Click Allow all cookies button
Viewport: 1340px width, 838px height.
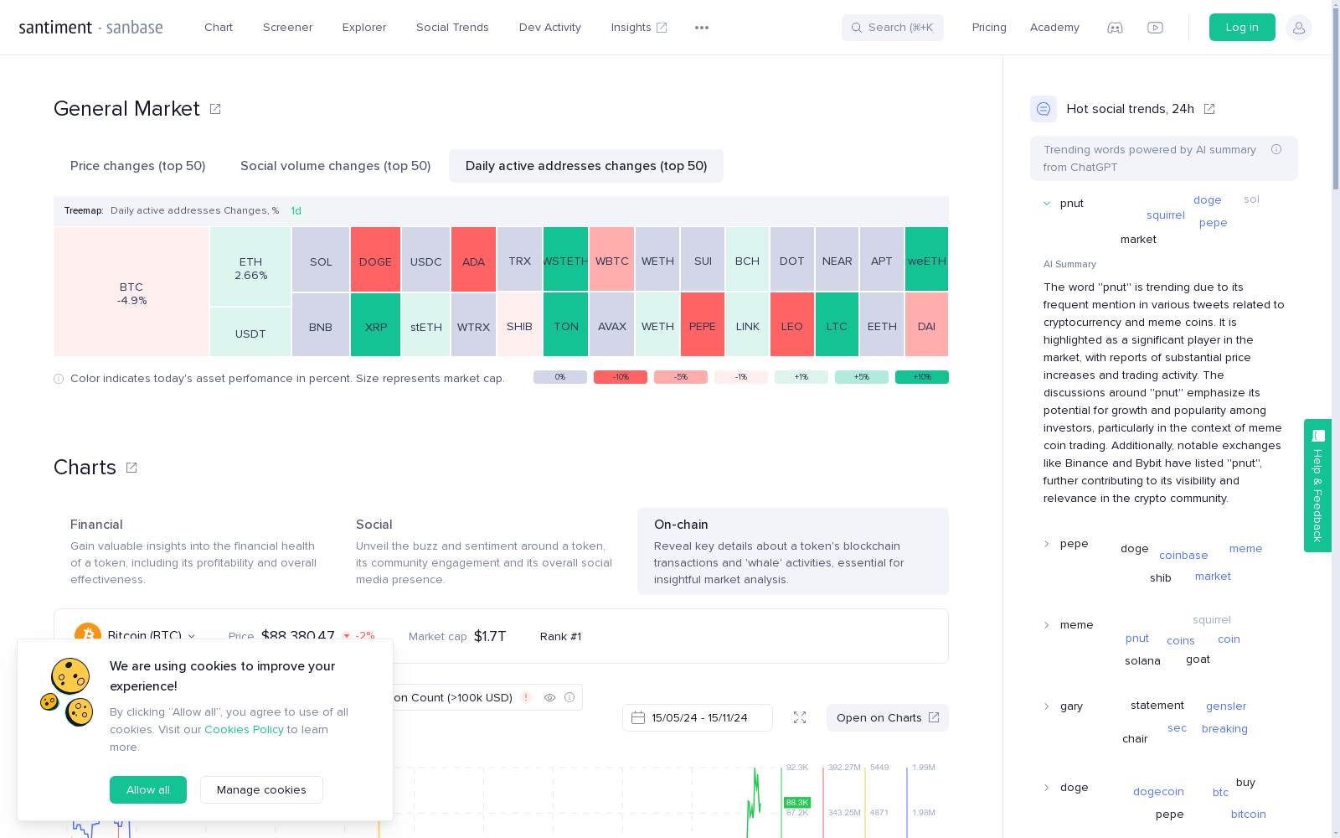(x=148, y=789)
